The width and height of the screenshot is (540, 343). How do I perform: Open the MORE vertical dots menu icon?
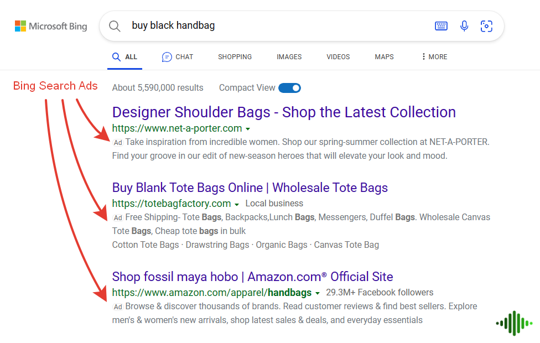(423, 56)
